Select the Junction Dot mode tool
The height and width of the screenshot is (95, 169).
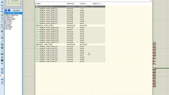(2, 2)
